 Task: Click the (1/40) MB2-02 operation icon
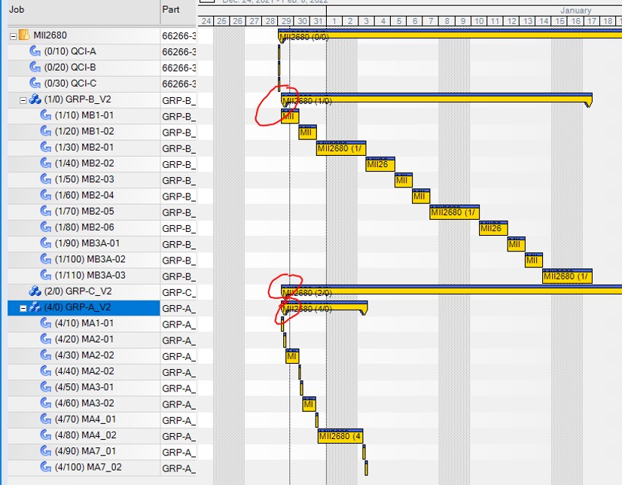tap(46, 163)
